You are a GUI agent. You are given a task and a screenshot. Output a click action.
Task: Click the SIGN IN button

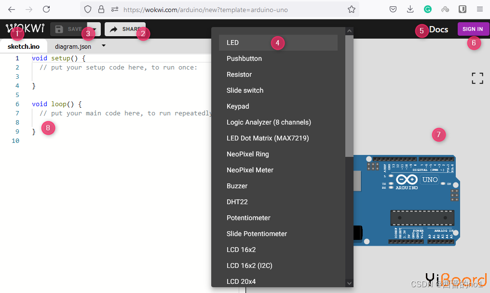(x=473, y=29)
